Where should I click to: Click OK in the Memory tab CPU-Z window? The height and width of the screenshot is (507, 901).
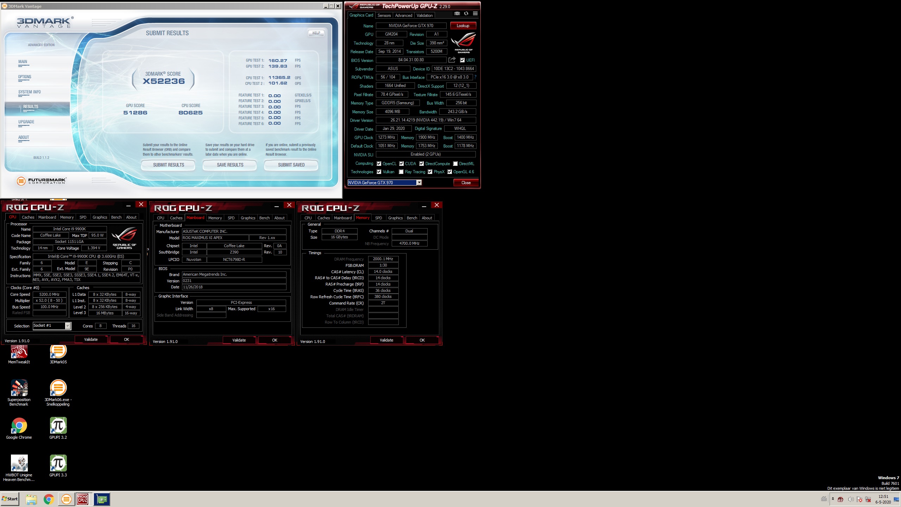[422, 340]
